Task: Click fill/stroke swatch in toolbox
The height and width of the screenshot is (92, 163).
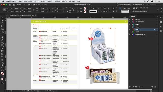Action: pyautogui.click(x=2, y=73)
